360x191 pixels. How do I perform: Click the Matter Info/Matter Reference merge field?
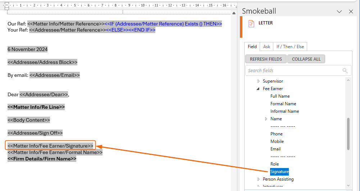(x=66, y=24)
